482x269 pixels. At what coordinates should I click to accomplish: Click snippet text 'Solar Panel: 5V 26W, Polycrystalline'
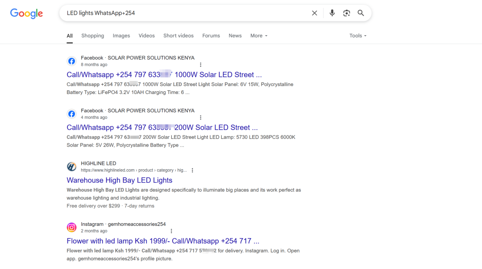pos(106,145)
